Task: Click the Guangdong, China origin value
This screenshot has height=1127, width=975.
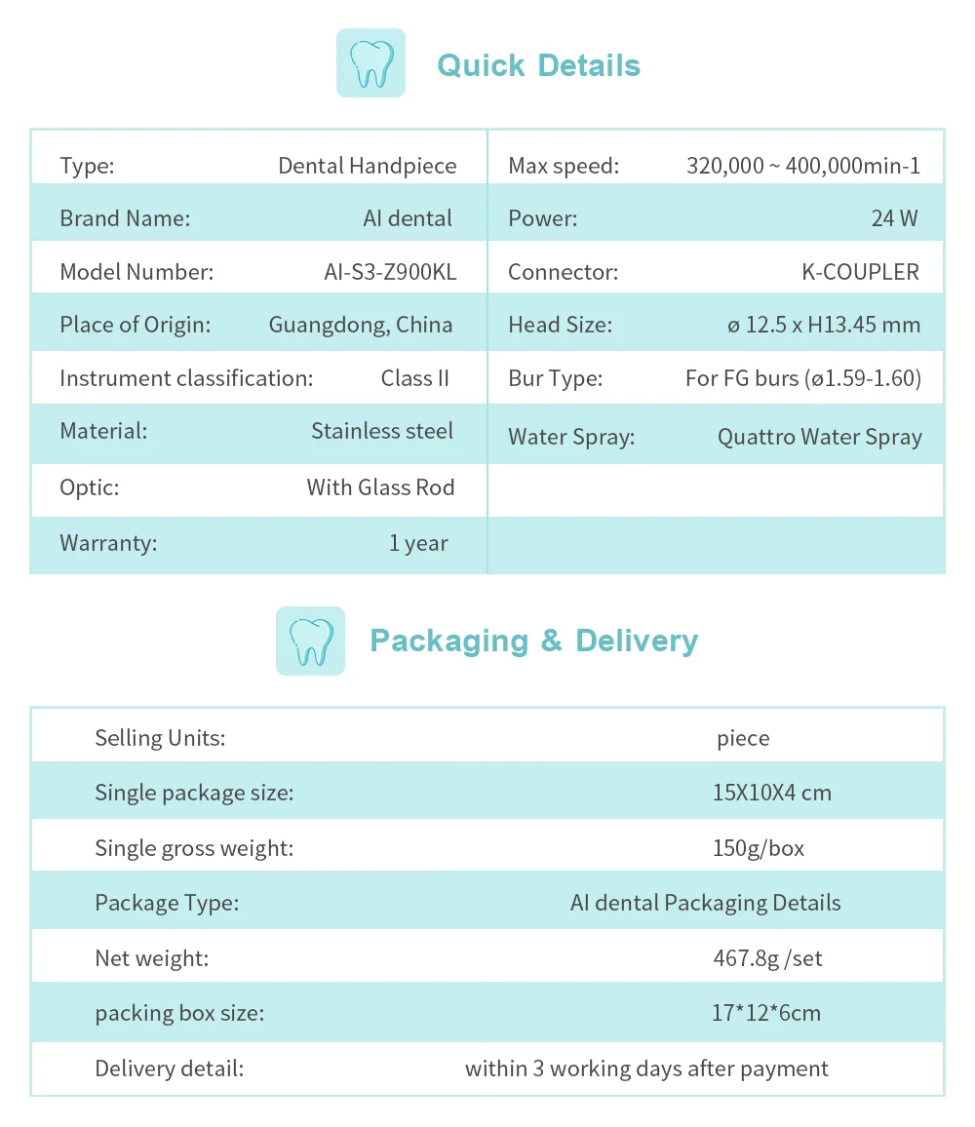Action: coord(360,325)
